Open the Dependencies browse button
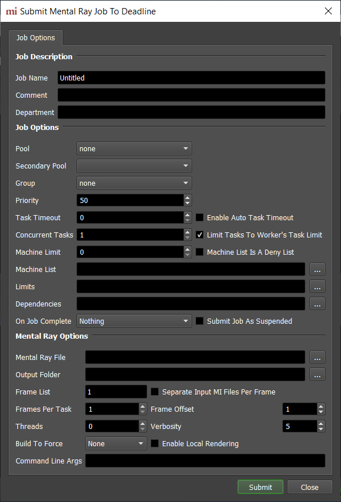341x502 pixels. (x=317, y=304)
